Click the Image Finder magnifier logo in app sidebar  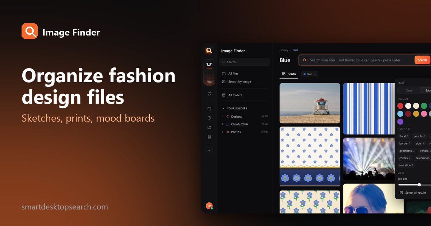[209, 51]
